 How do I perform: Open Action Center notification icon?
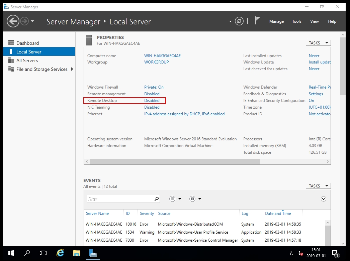335,253
